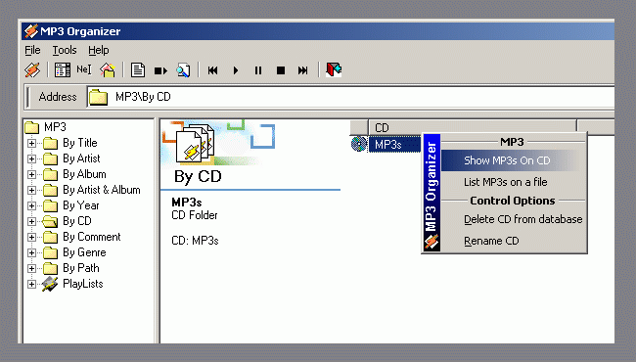Click the rename text-cursor toolbar icon
The height and width of the screenshot is (362, 636).
click(84, 69)
